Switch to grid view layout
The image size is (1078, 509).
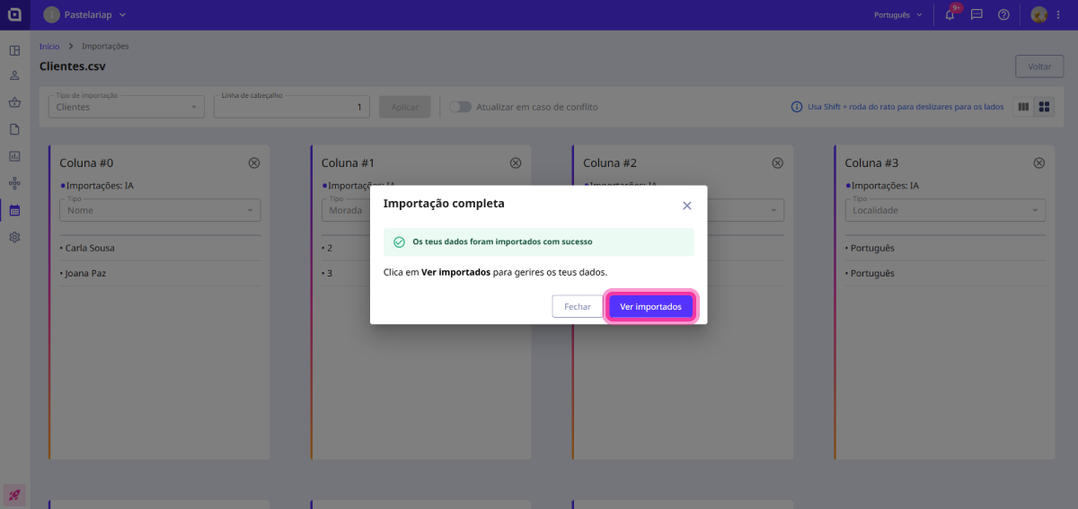[x=1045, y=107]
